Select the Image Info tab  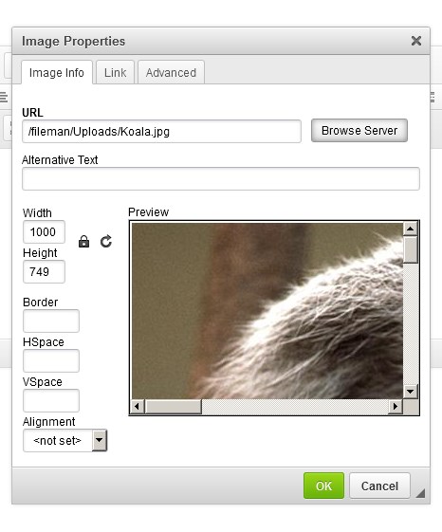pos(57,73)
